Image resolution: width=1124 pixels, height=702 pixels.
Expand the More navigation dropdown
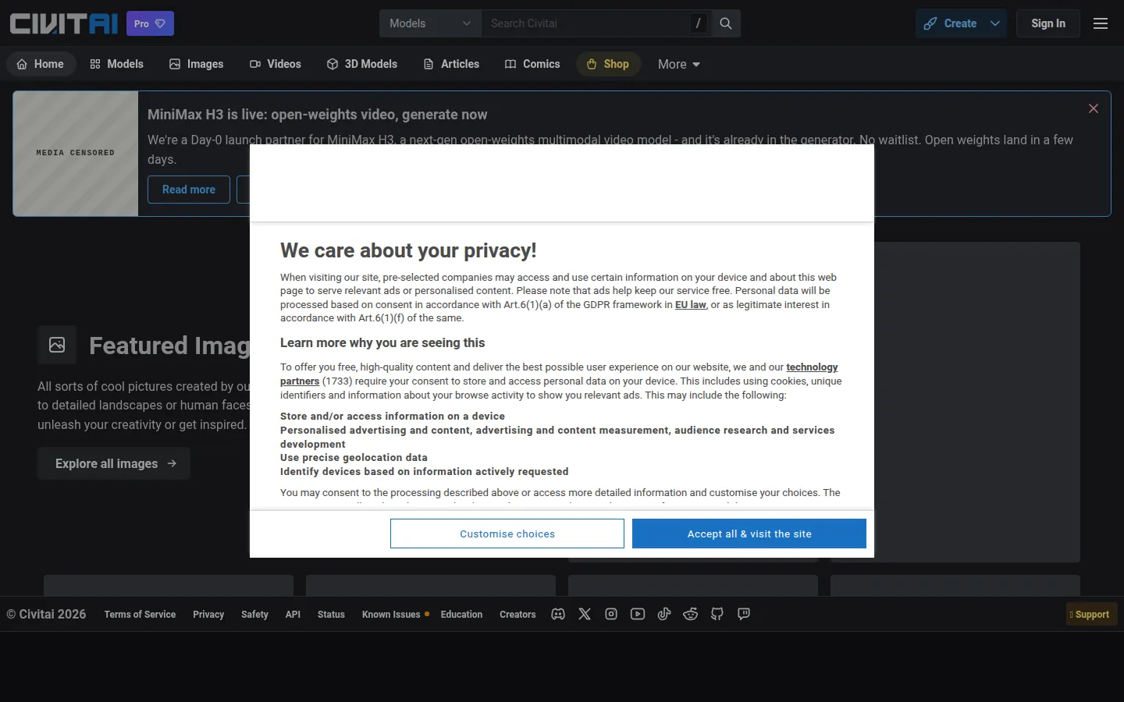(678, 64)
